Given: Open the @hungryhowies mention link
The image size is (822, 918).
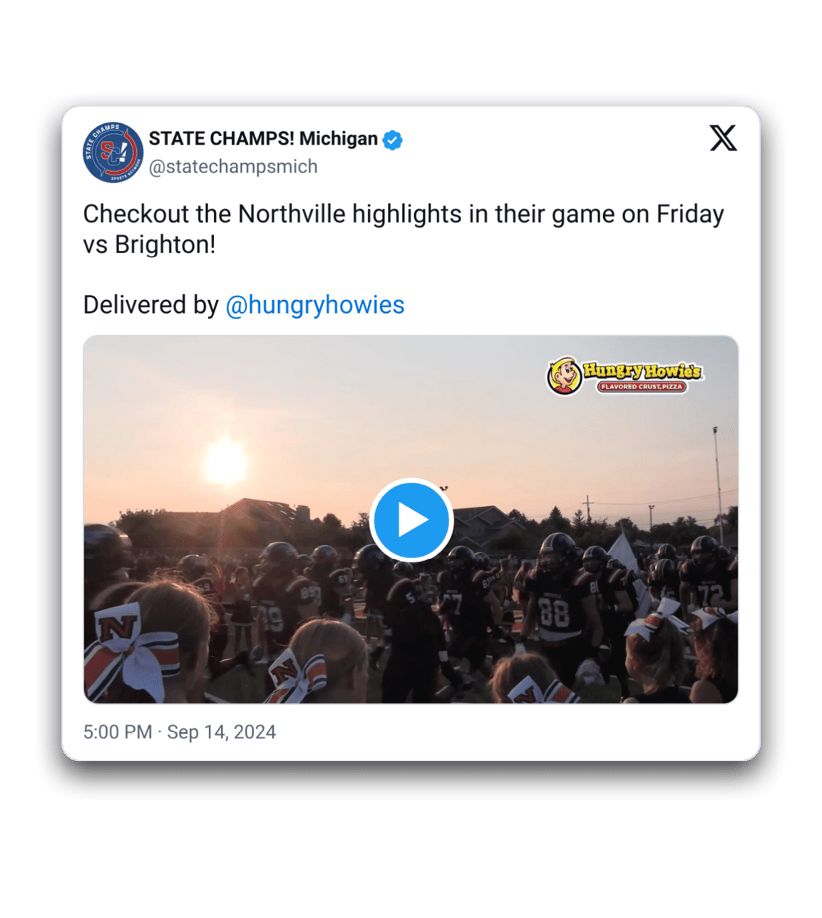Looking at the screenshot, I should pyautogui.click(x=315, y=305).
